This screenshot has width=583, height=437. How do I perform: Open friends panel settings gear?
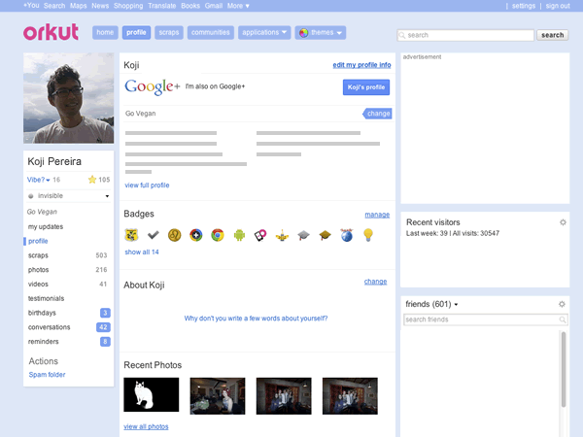562,304
